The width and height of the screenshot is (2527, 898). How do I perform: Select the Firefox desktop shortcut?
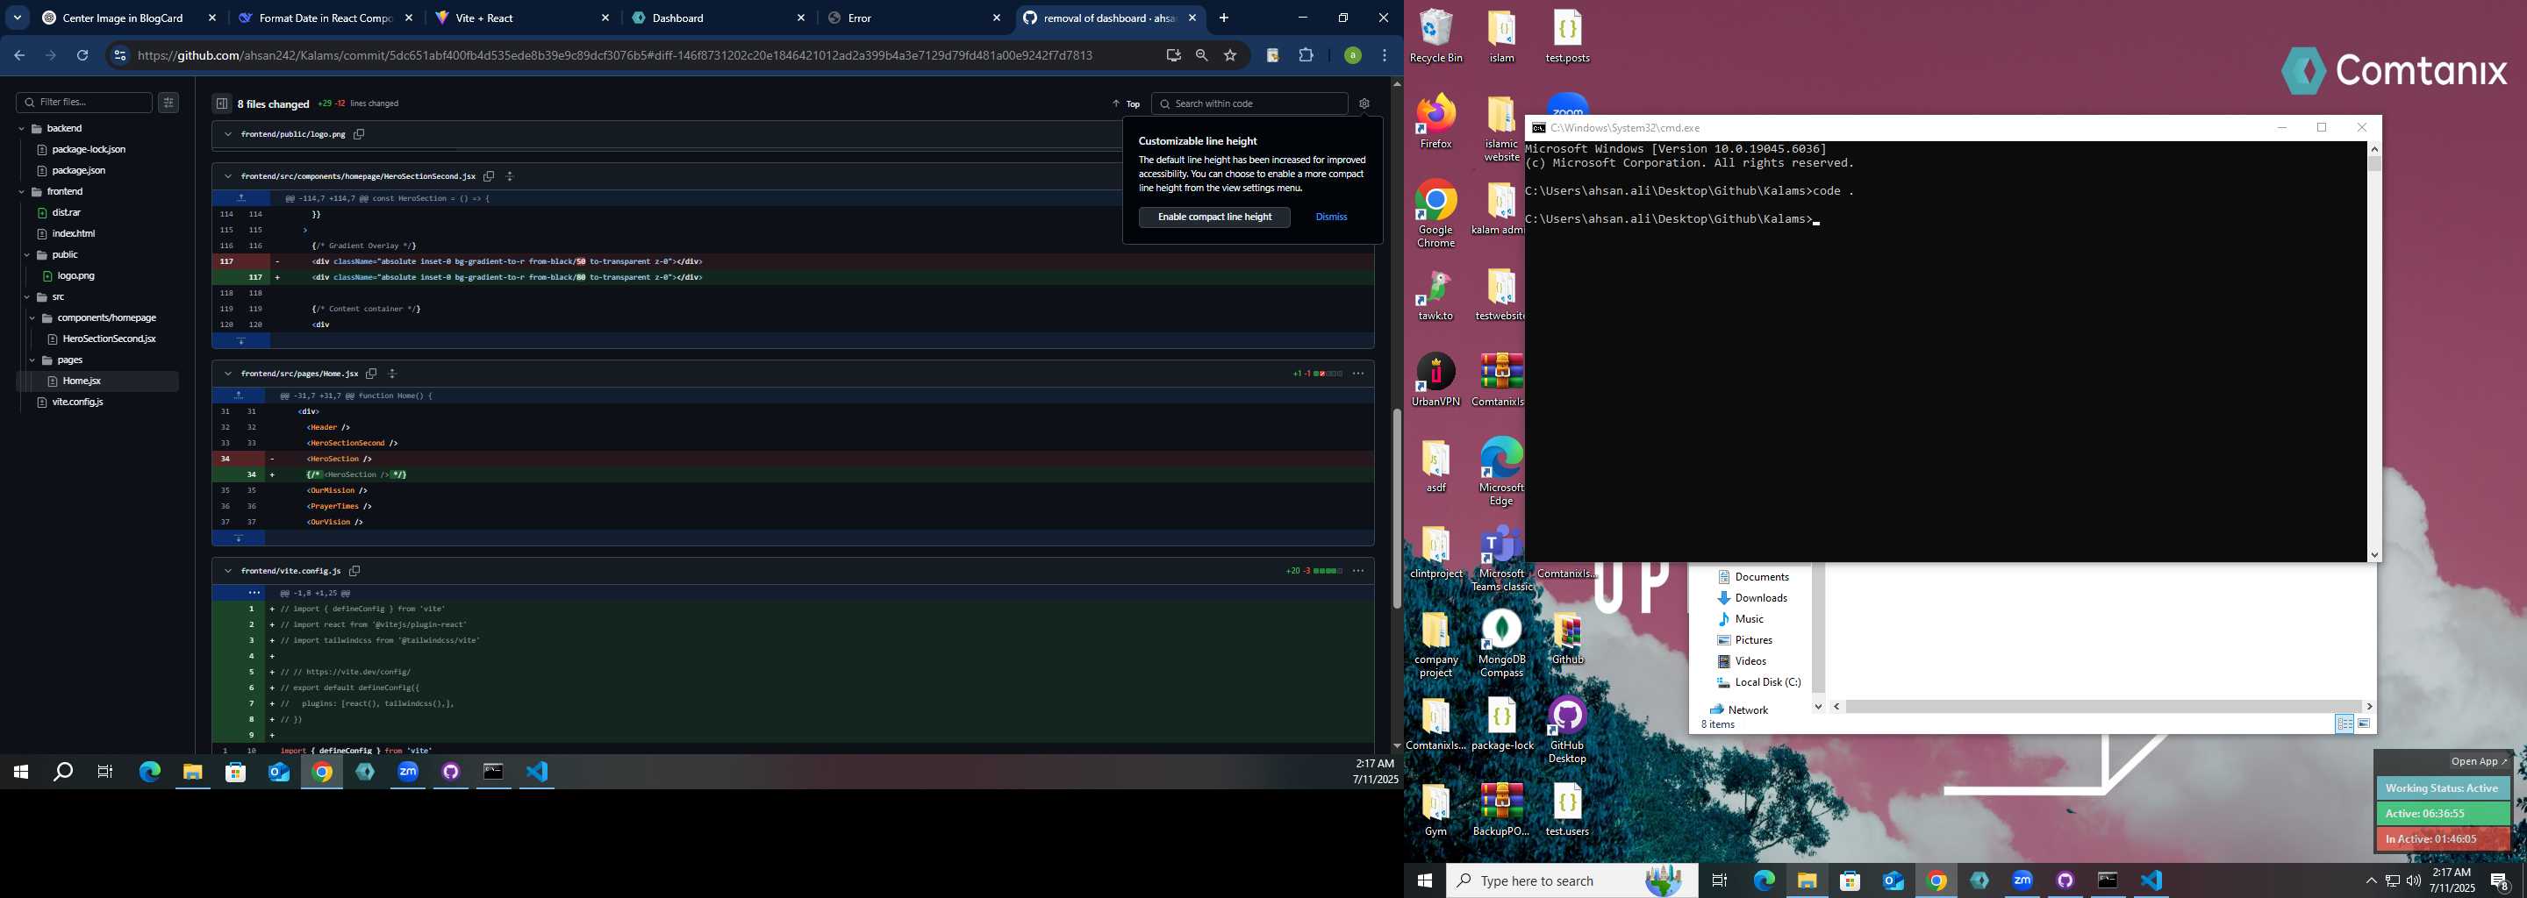(x=1436, y=122)
